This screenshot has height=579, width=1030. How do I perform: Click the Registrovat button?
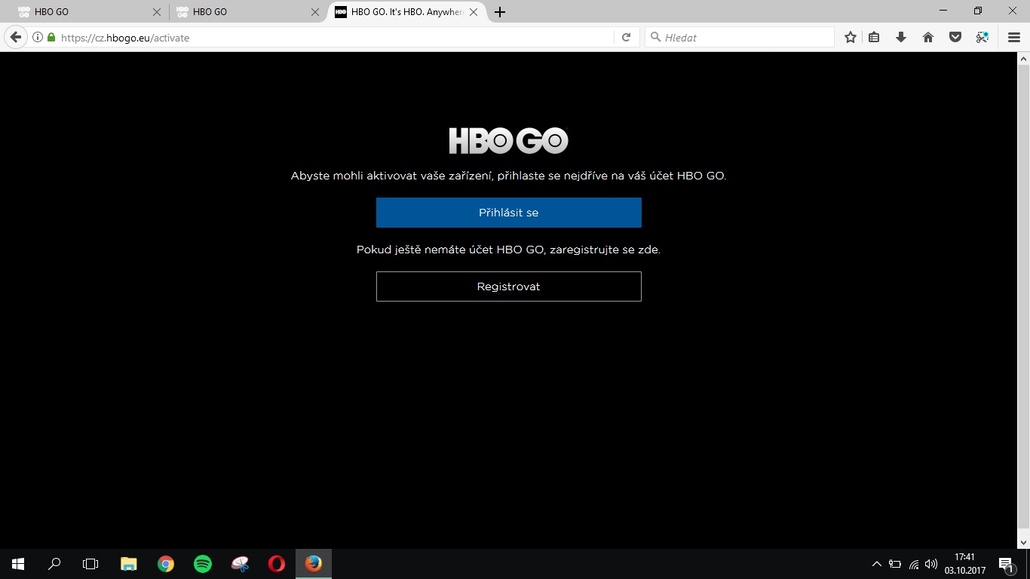coord(509,286)
